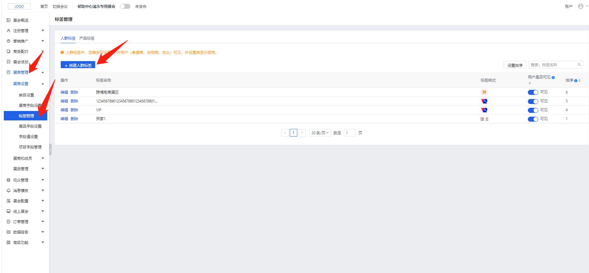Open the account dropdown chevron
The height and width of the screenshot is (273, 589).
(586, 6)
